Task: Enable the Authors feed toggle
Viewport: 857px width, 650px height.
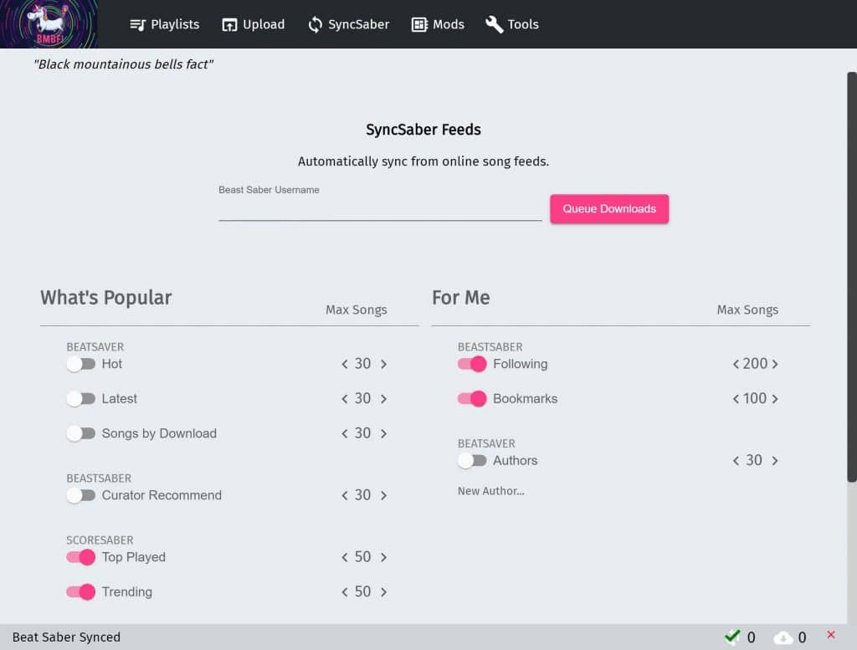Action: 472,460
